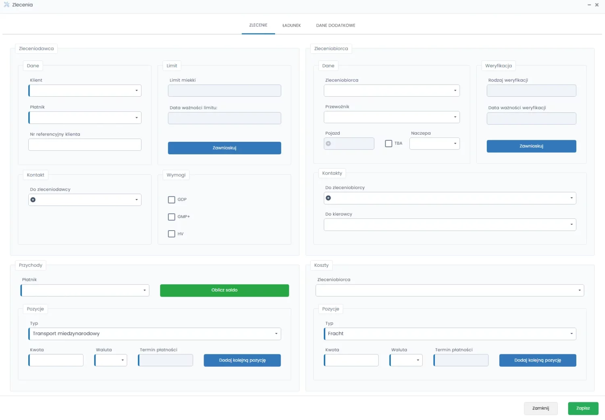Expand the Przewoźnik dropdown list

(x=455, y=117)
